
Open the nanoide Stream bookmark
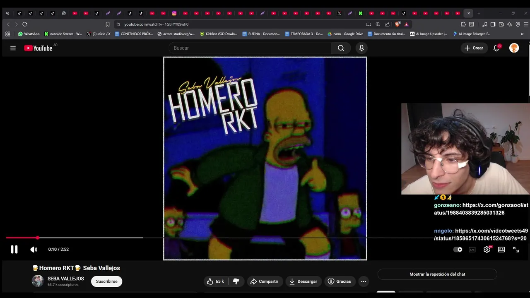63,34
